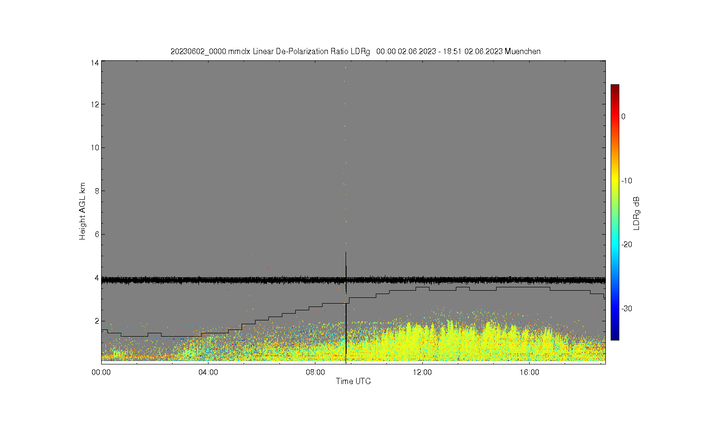
Task: Click the 12:00 time tick label
Action: coord(422,372)
